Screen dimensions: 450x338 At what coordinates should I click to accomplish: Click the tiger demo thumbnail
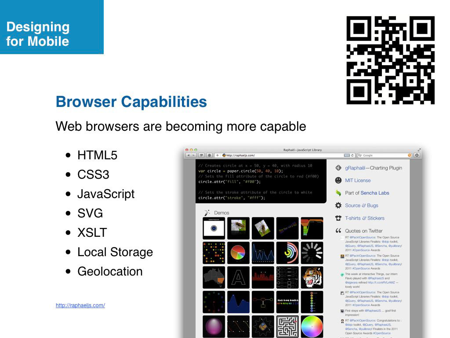coord(312,277)
